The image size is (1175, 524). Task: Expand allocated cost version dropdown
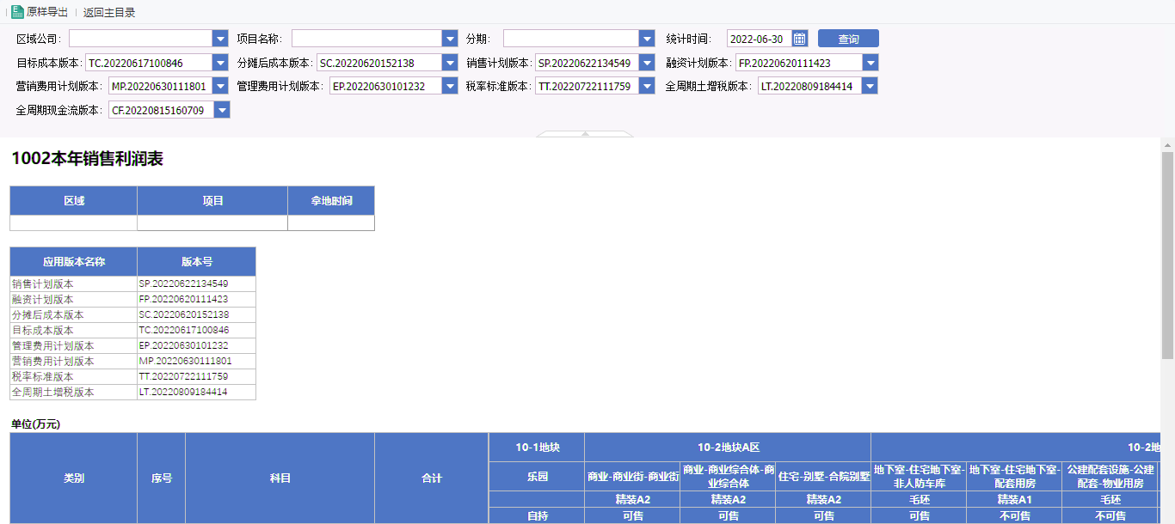click(x=449, y=63)
